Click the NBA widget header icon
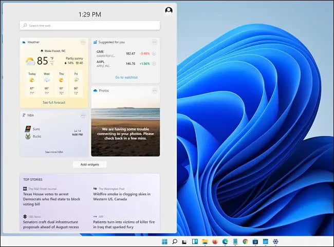The height and width of the screenshot is (247, 334). (x=24, y=115)
